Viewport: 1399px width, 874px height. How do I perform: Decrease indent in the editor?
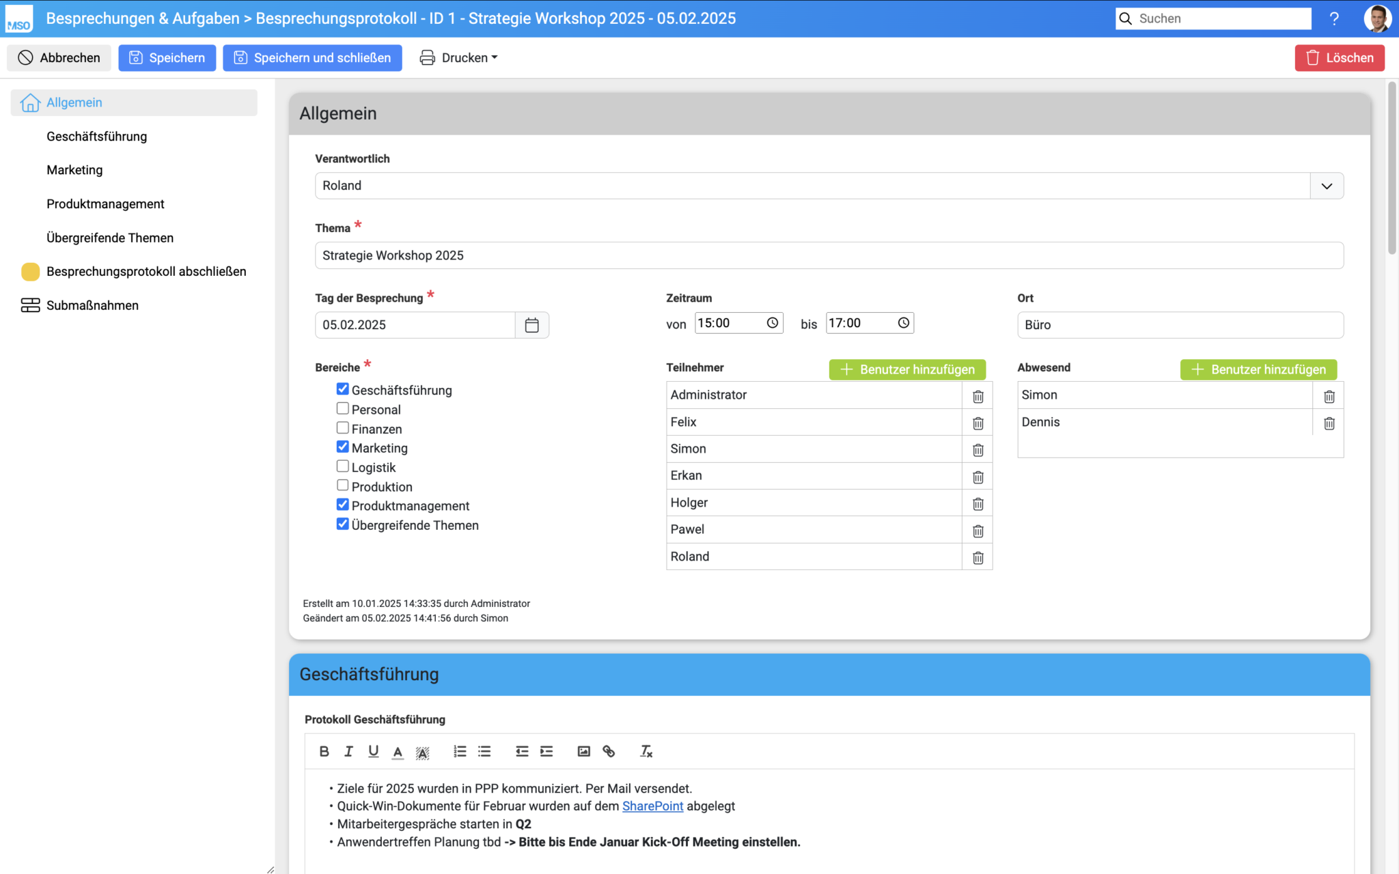click(522, 751)
